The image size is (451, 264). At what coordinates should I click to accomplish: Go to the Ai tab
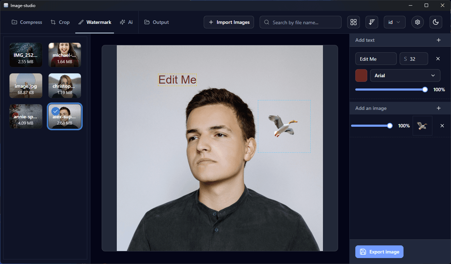tap(126, 22)
